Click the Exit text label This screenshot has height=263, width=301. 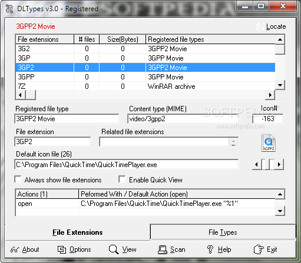tap(272, 249)
